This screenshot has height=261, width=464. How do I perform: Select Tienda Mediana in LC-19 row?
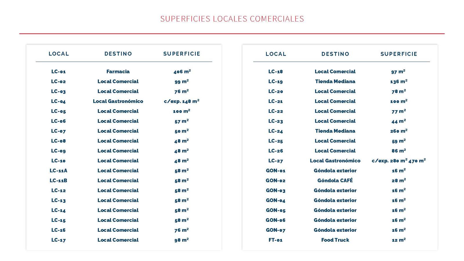point(335,81)
